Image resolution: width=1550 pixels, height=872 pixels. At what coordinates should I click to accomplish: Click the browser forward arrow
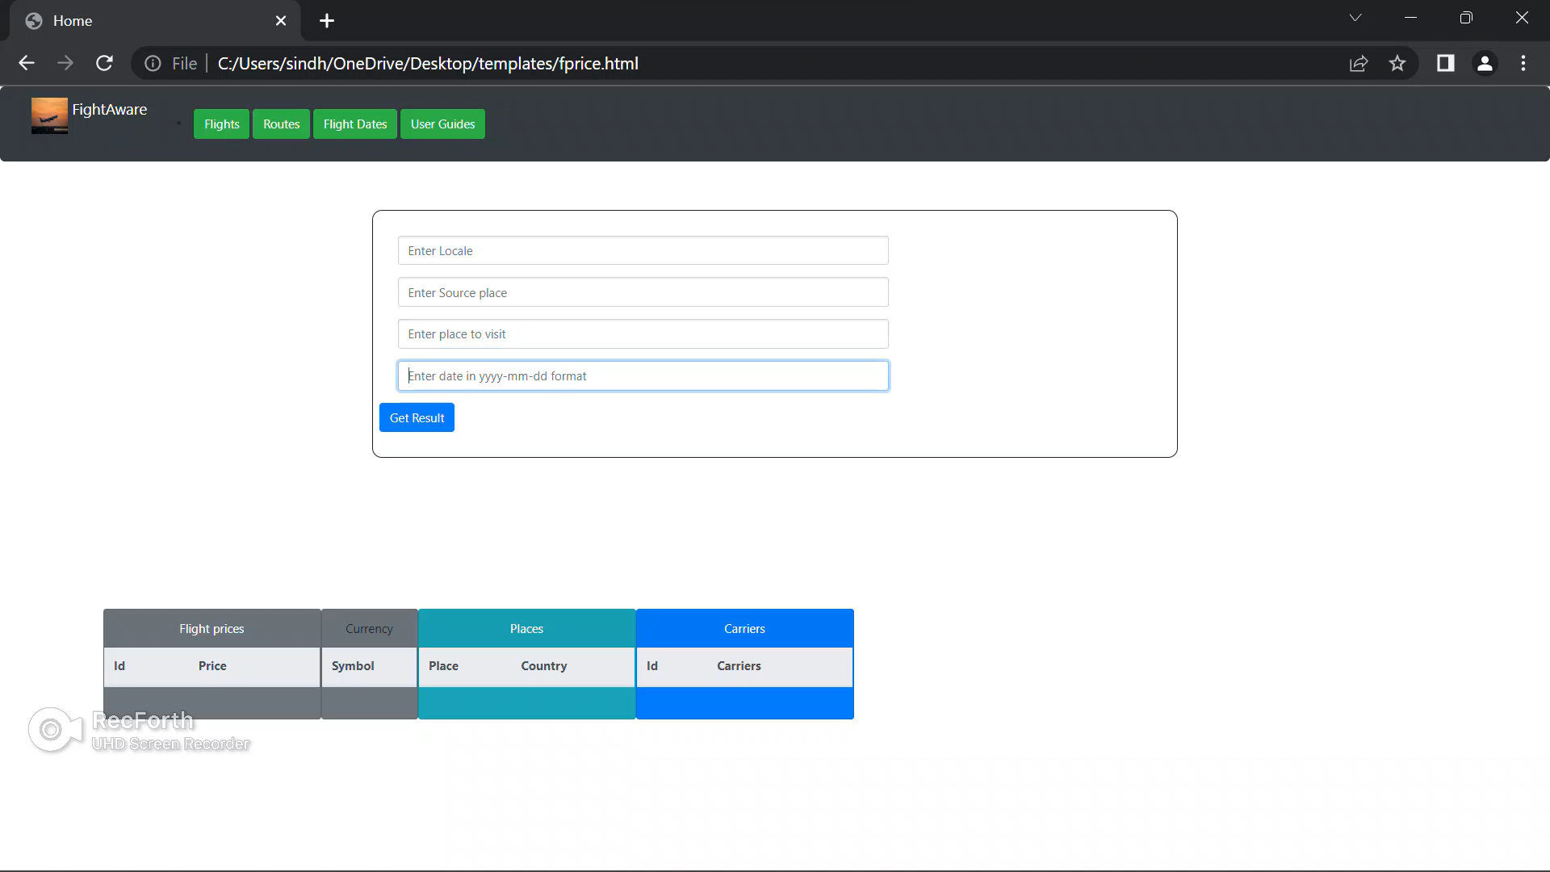pyautogui.click(x=65, y=63)
